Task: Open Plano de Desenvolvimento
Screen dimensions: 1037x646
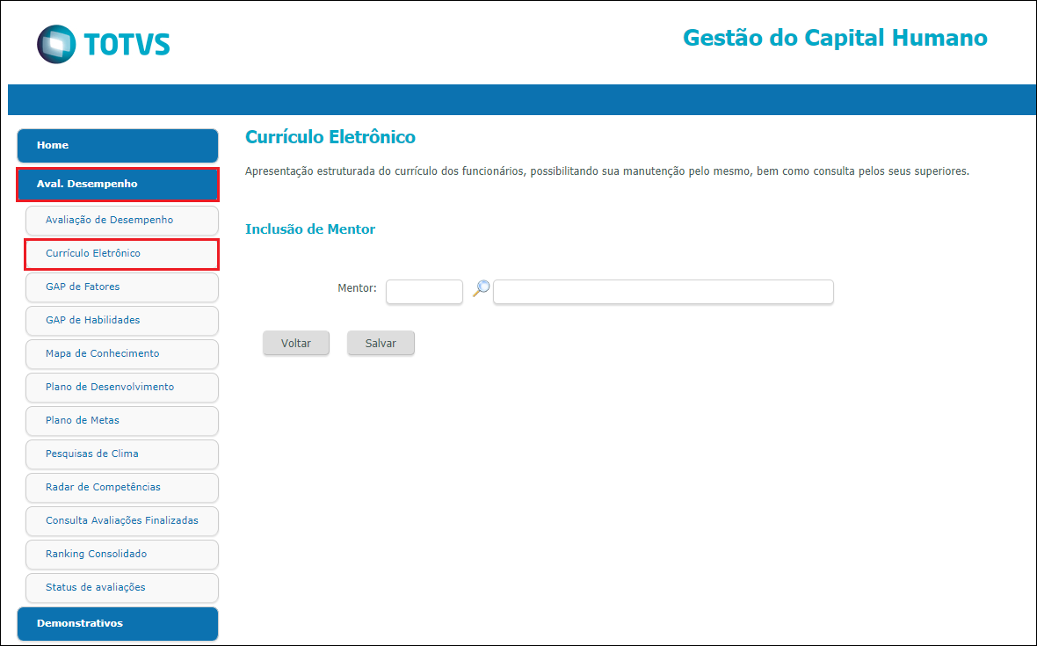Action: tap(121, 387)
